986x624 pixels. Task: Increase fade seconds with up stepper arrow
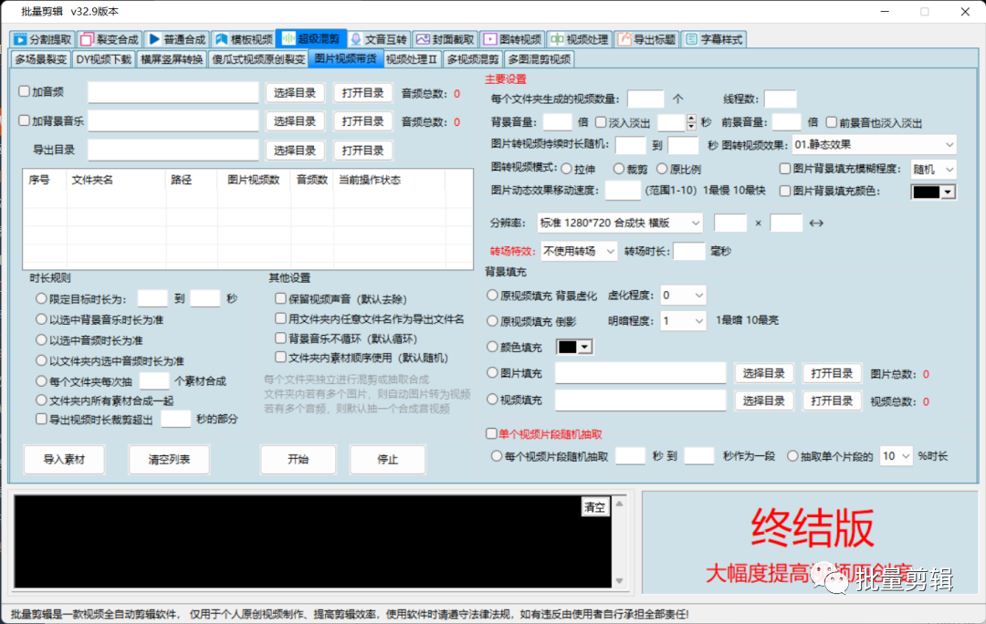point(692,118)
